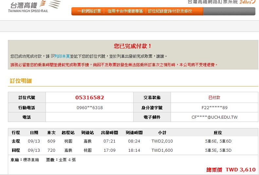Image resolution: width=259 pixels, height=175 pixels.
Task: Click the email CF****@UCH.EDU.TW
Action: tap(214, 117)
